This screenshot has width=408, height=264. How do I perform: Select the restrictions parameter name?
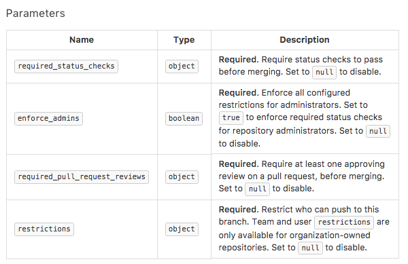[x=44, y=229]
